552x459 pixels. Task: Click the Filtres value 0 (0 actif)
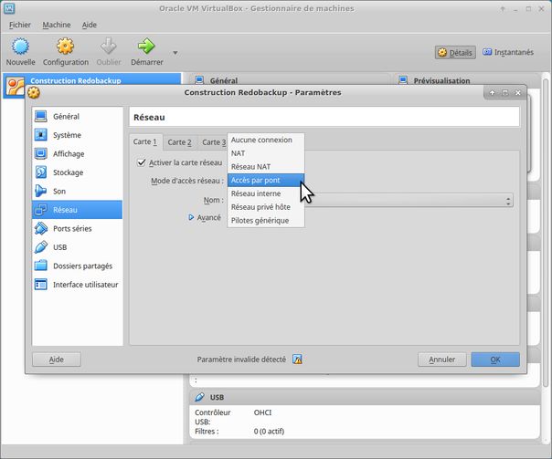click(x=269, y=432)
